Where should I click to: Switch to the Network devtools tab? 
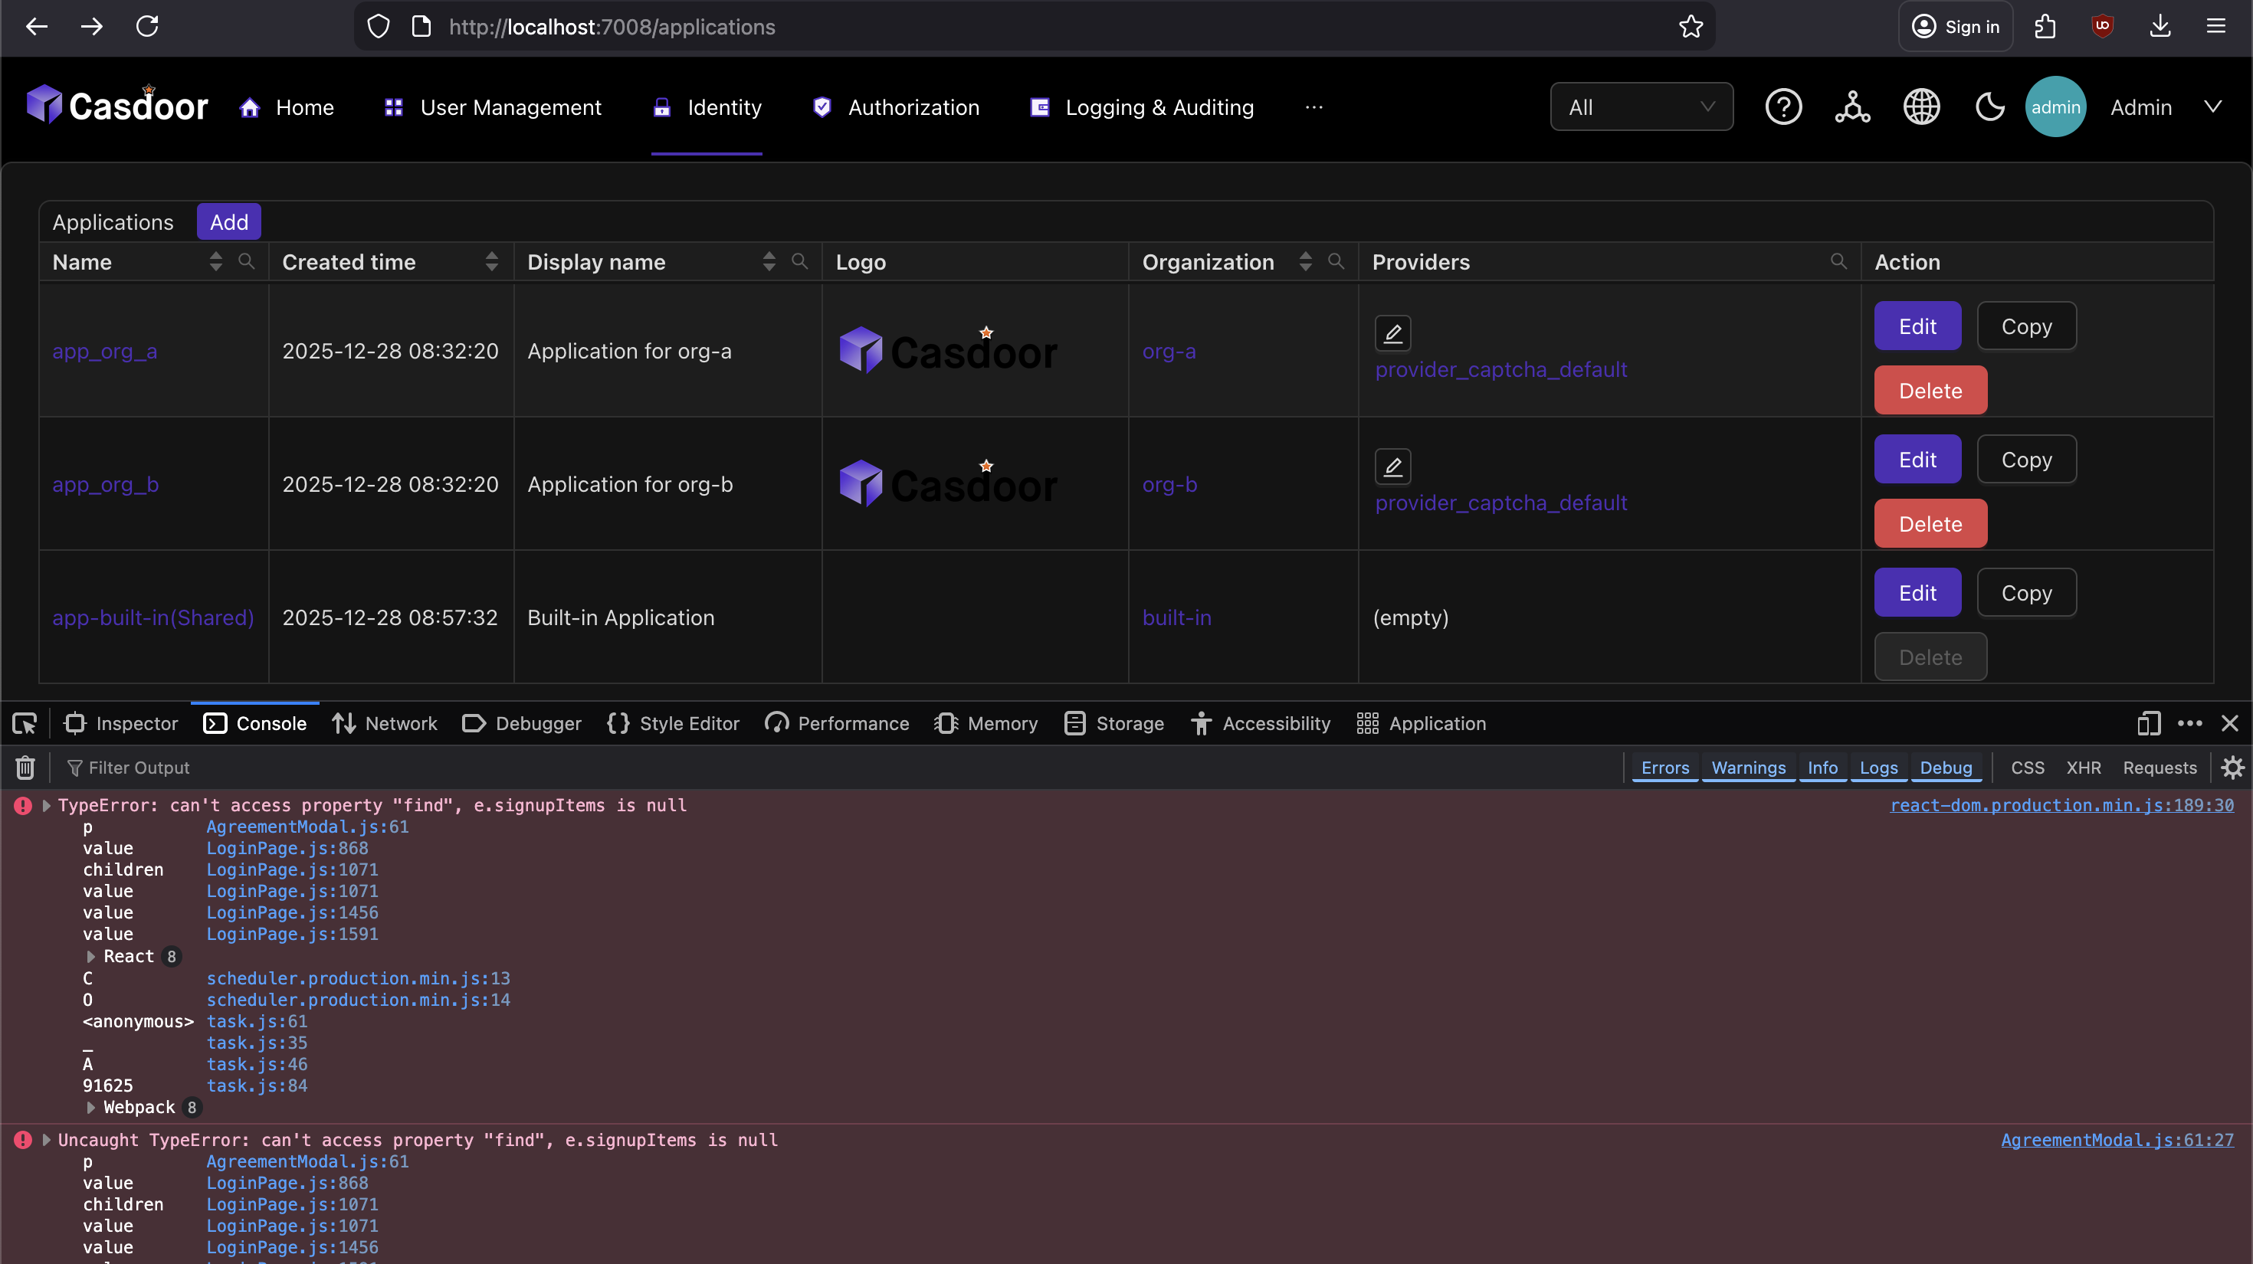pos(385,724)
